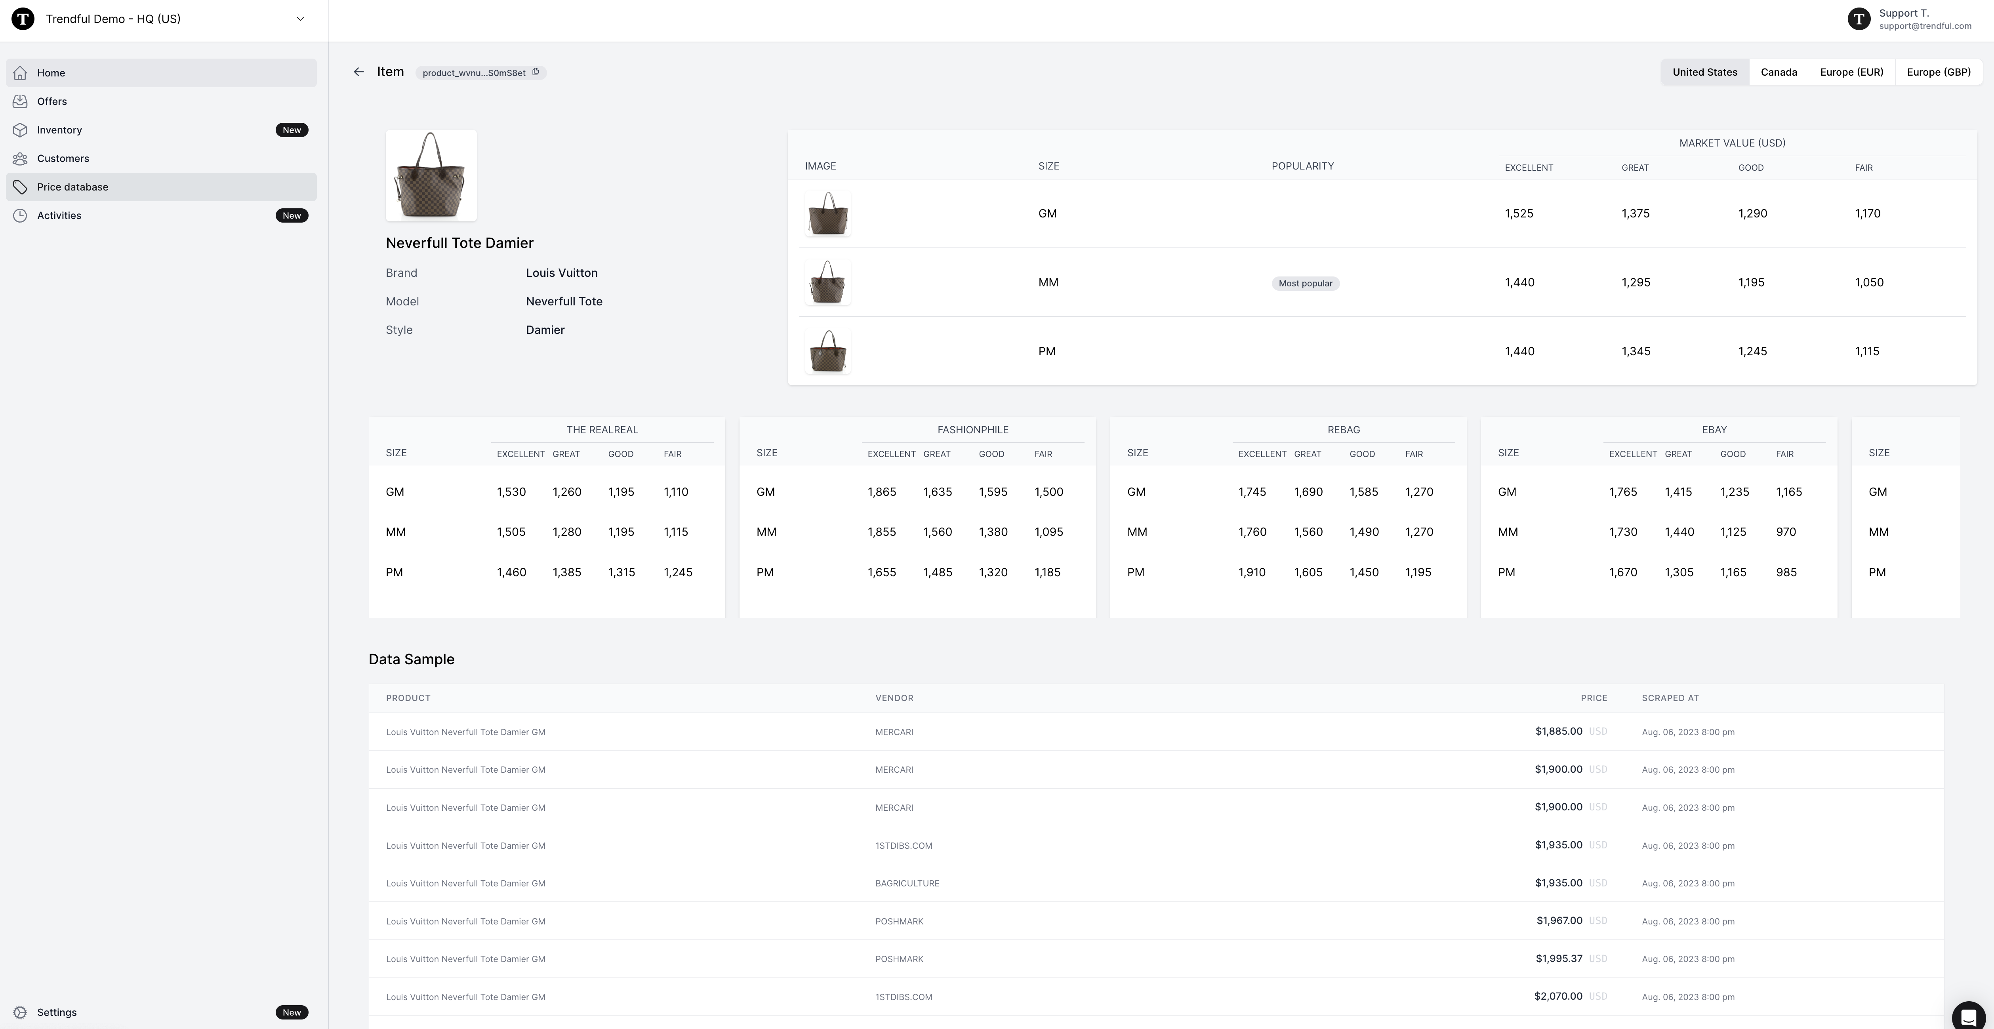The image size is (1994, 1029).
Task: Click the Trendful logo in the sidebar header
Action: (23, 19)
